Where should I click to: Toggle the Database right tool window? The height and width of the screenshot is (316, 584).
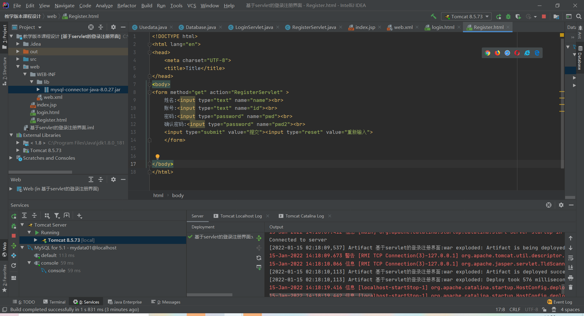click(580, 58)
